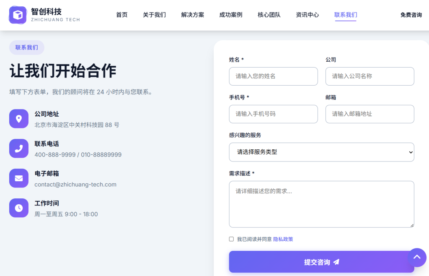Focus the 姓名 input field
Screen dimensions: 429x276
(x=273, y=76)
